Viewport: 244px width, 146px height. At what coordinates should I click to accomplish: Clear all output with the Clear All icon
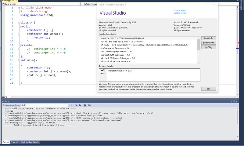point(85,105)
